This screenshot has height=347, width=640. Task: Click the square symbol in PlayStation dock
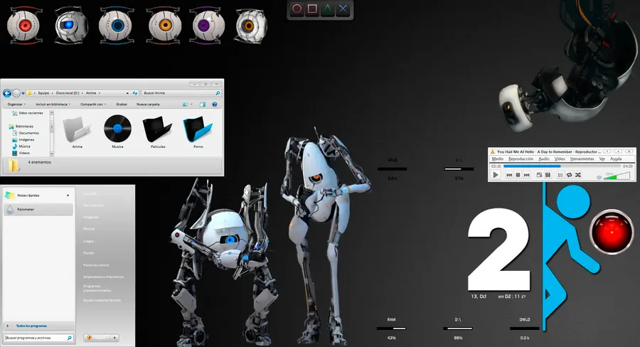coord(313,9)
